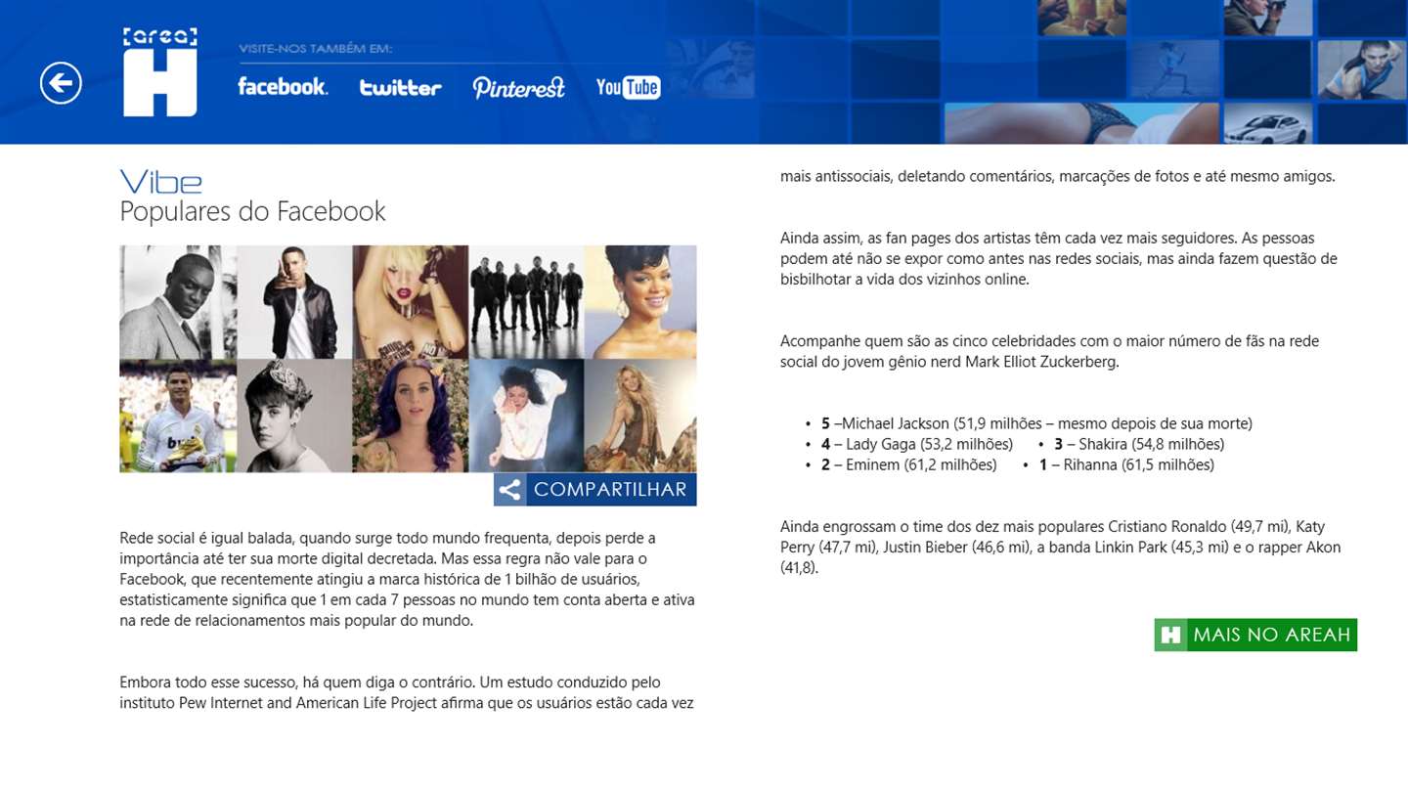
Task: Click the Michael Jackson photo
Action: 526,416
